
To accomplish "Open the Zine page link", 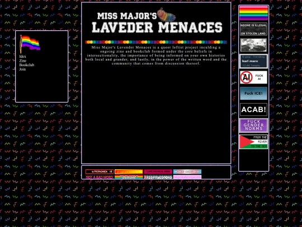I will click(23, 61).
